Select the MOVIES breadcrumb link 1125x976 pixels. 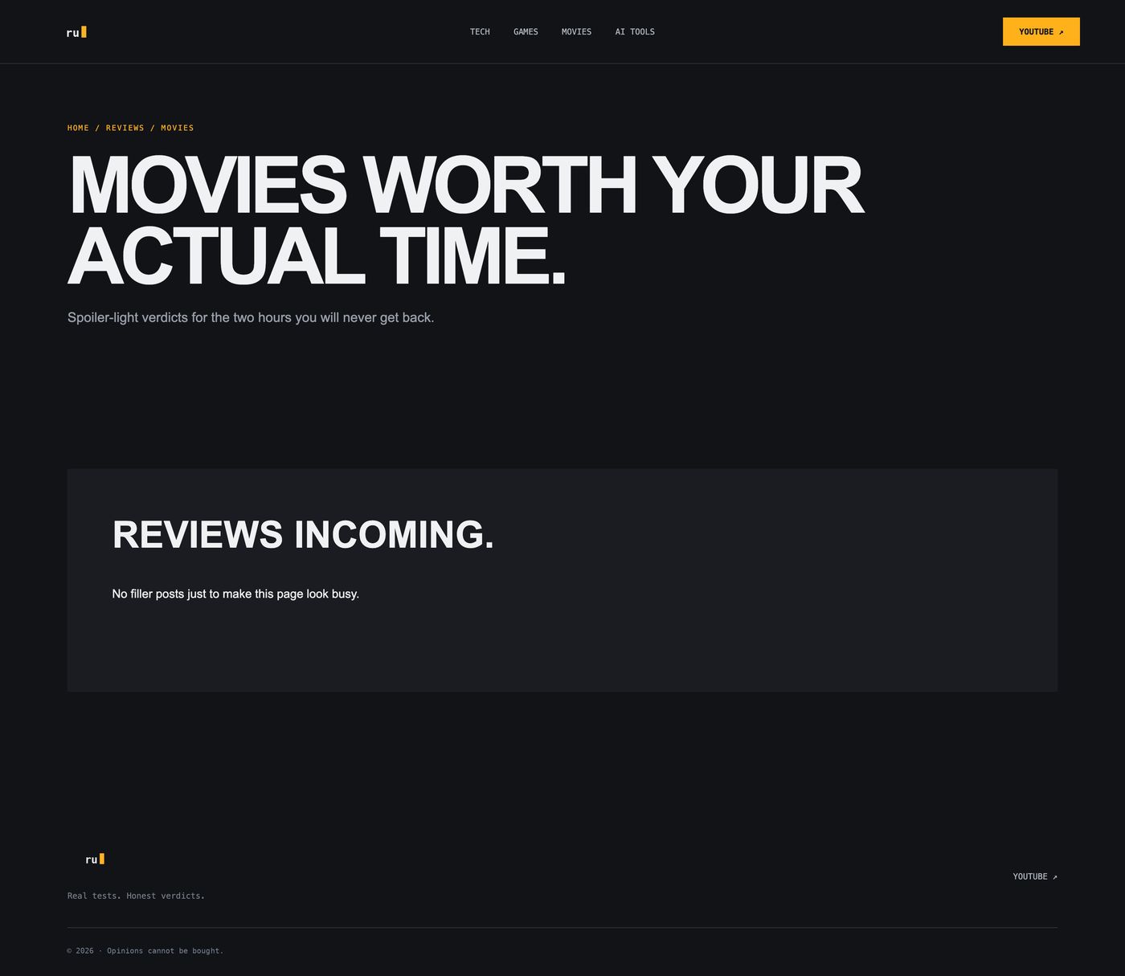point(178,128)
